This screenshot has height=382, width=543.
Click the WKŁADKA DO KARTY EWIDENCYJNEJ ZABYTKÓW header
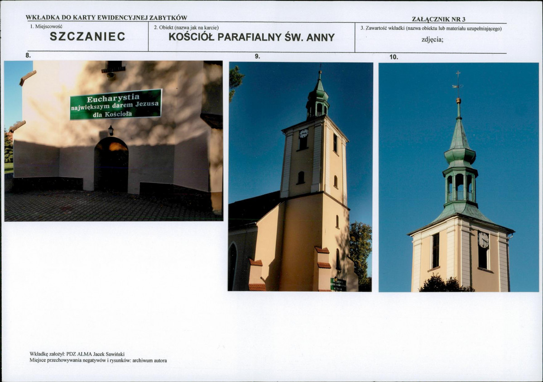click(106, 18)
